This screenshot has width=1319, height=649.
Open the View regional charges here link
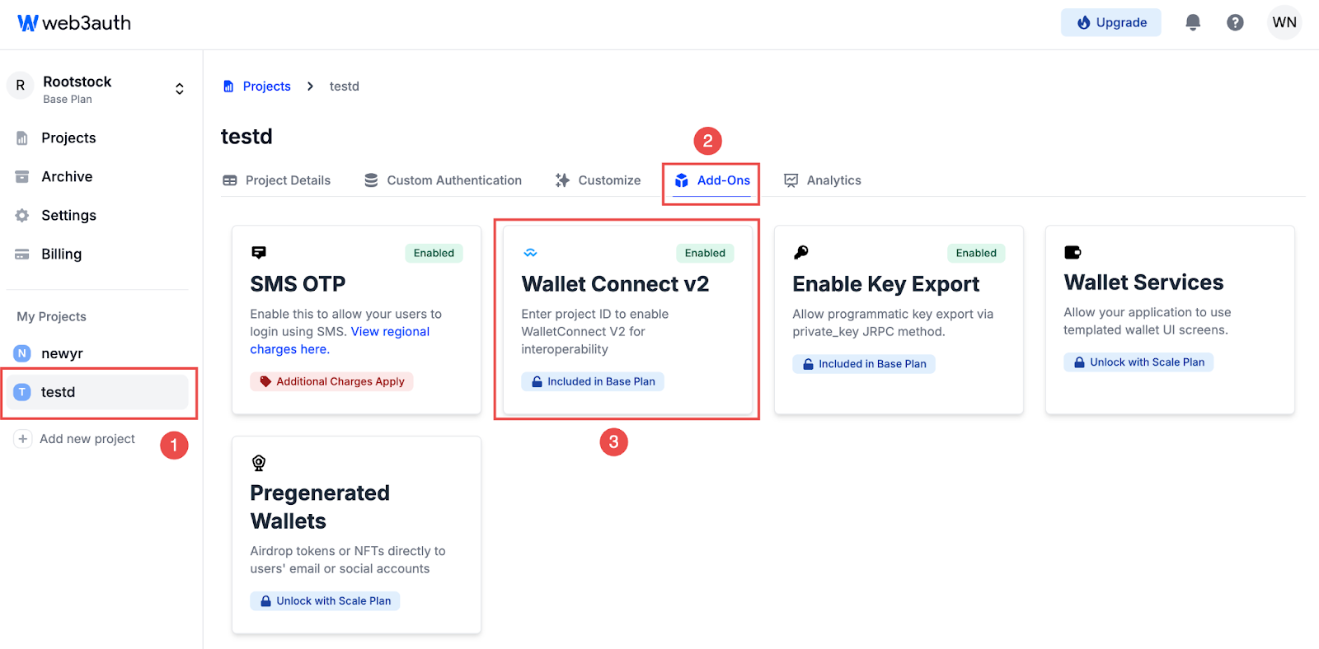click(390, 332)
